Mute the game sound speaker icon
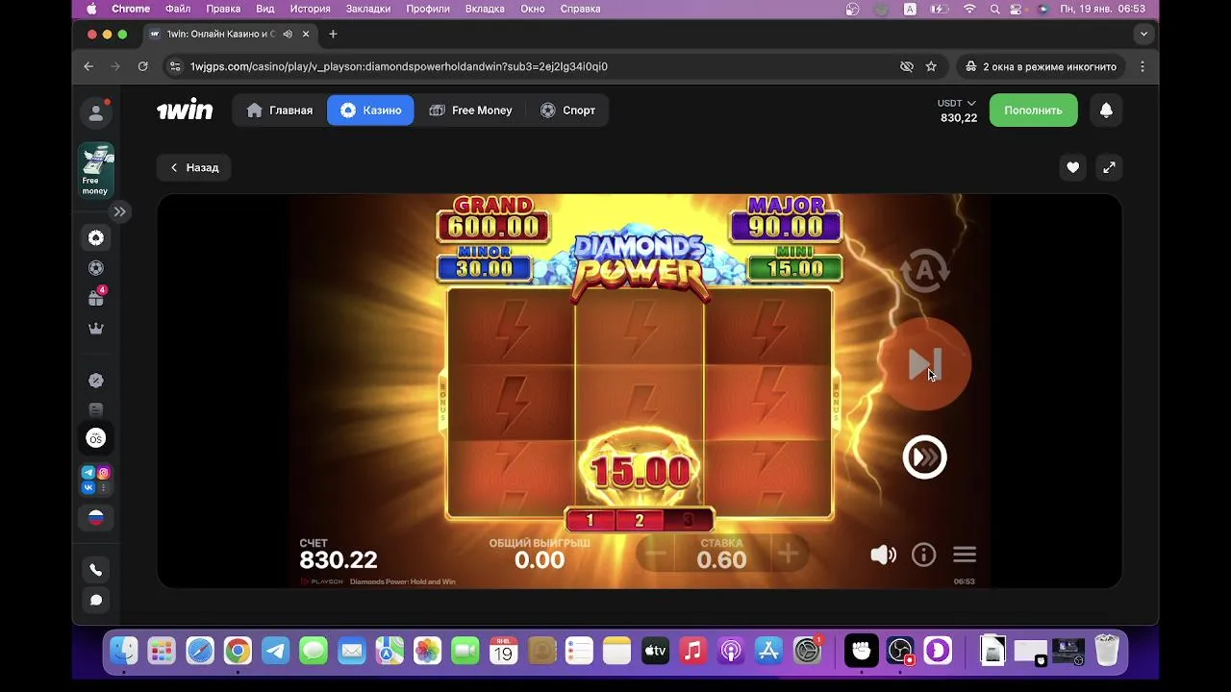The width and height of the screenshot is (1231, 692). pyautogui.click(x=883, y=555)
